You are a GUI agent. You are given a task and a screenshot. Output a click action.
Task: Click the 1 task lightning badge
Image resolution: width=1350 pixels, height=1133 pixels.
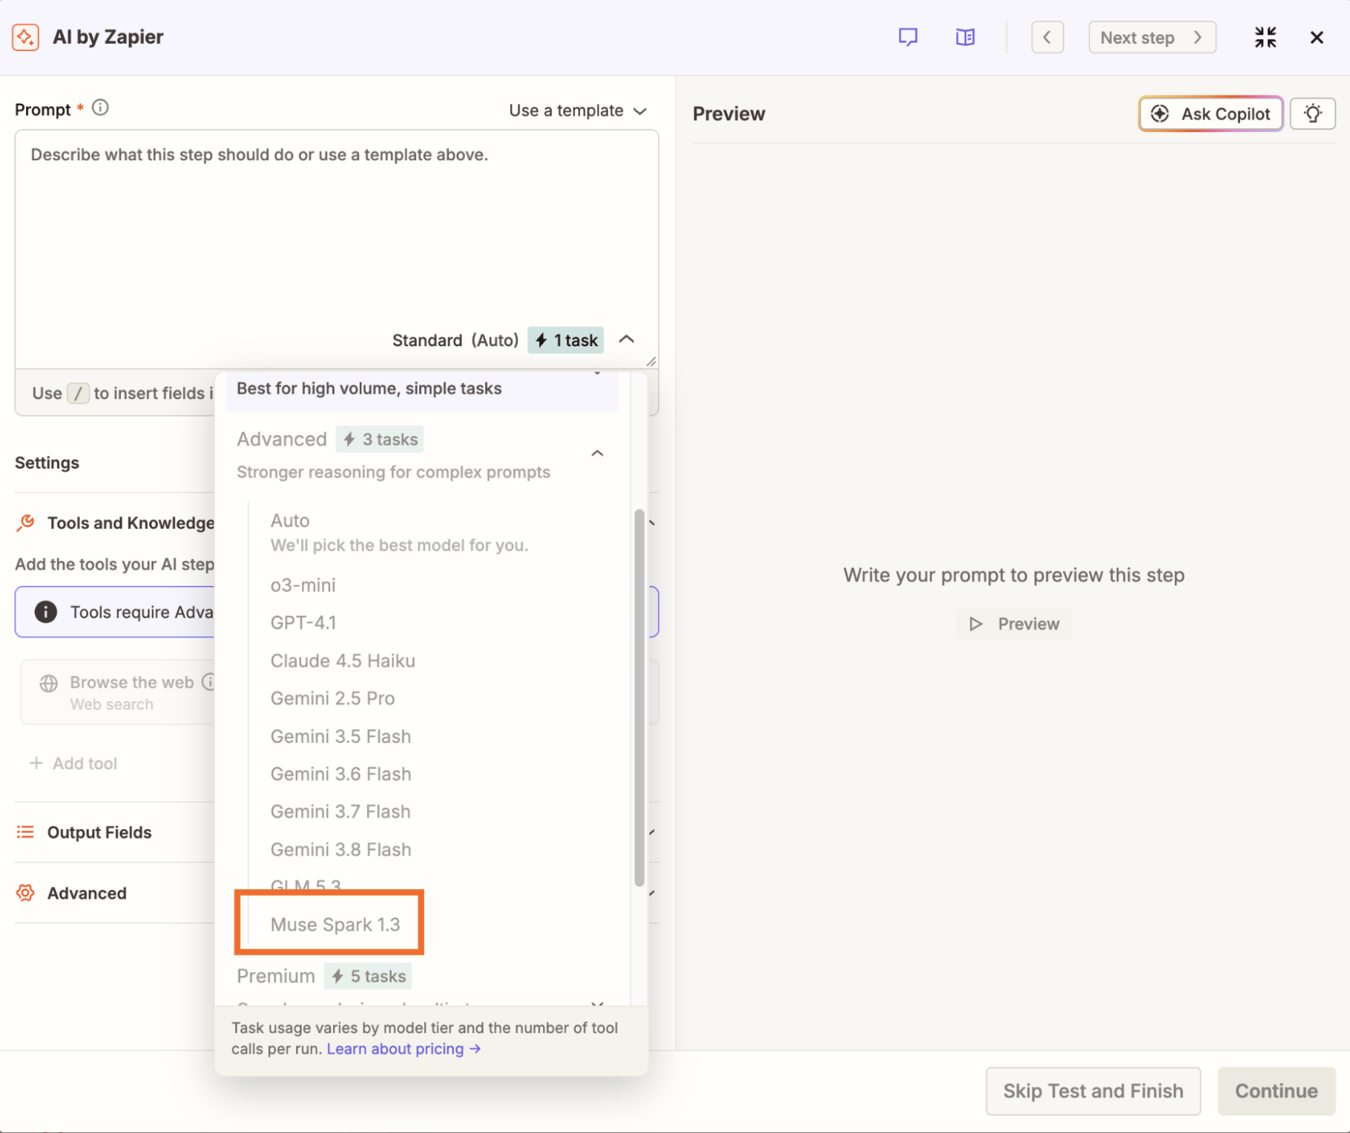click(x=566, y=340)
